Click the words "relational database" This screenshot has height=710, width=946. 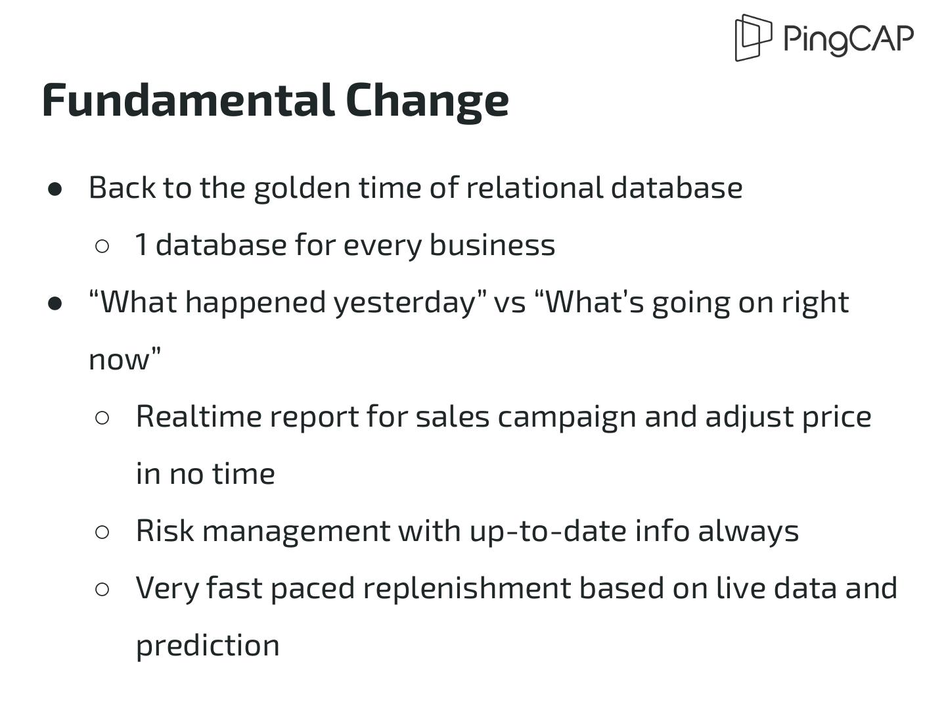(604, 188)
